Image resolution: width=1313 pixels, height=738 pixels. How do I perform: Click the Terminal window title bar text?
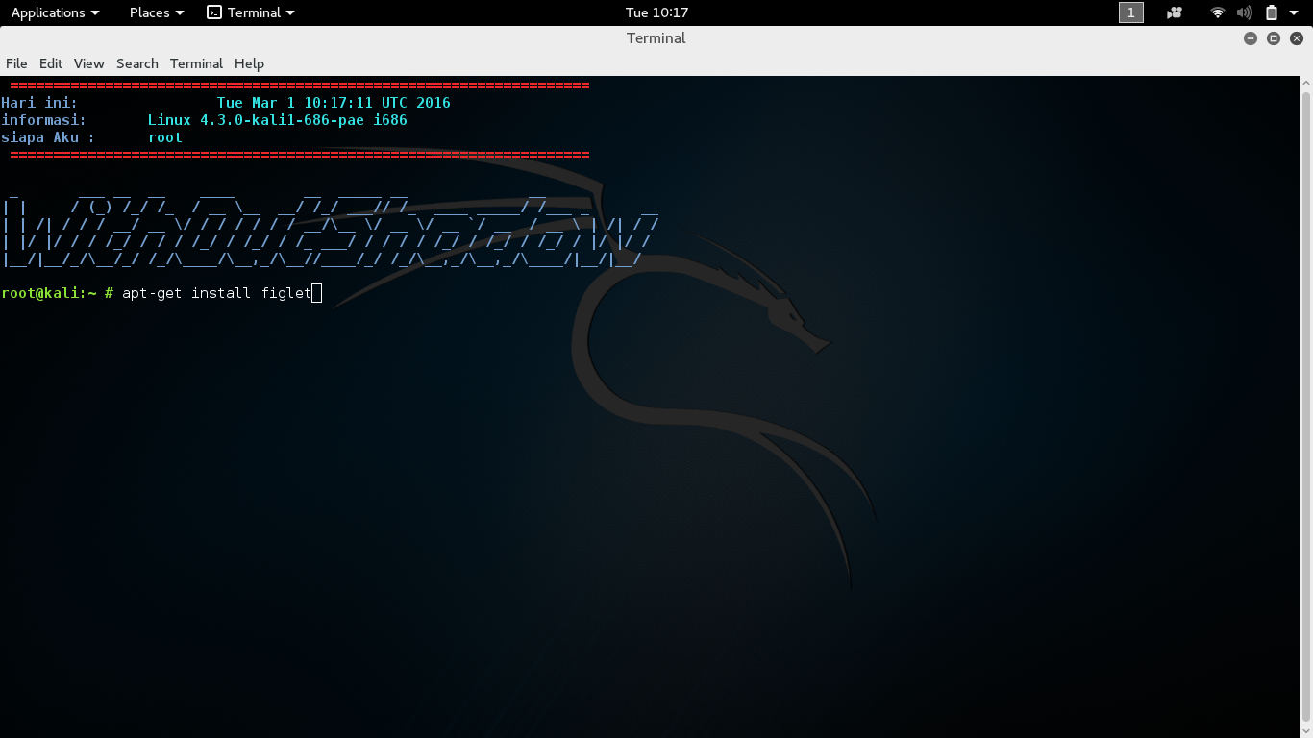[656, 38]
